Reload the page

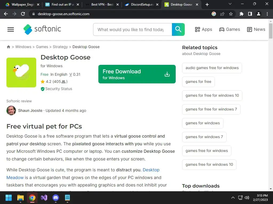(x=23, y=14)
